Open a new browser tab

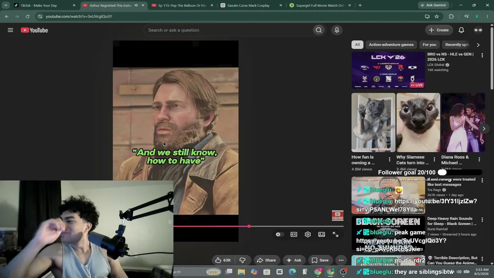tap(360, 5)
